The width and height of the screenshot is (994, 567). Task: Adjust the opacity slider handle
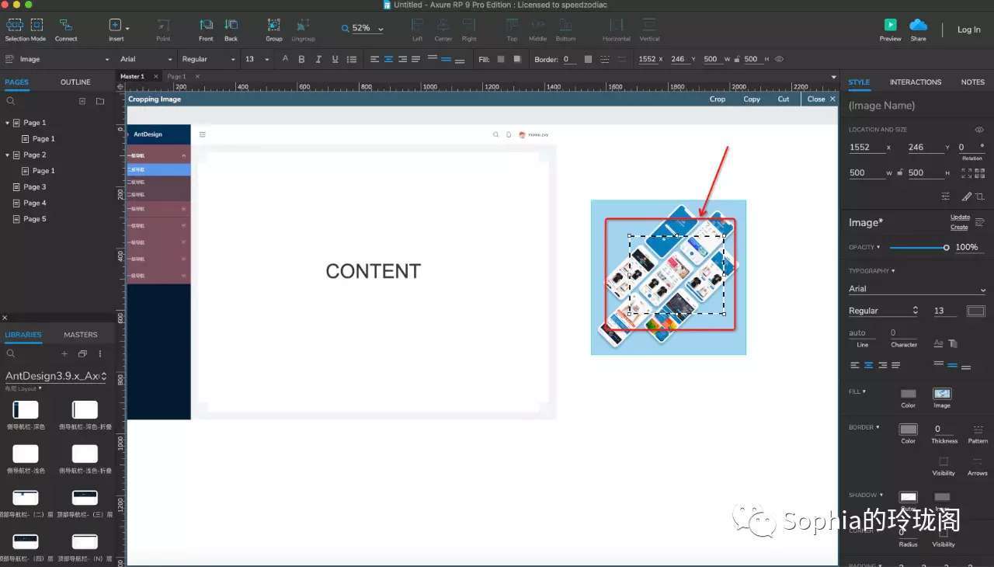pos(946,248)
